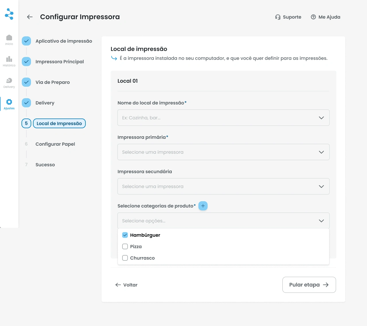Go to the Configurar Papel step
The width and height of the screenshot is (367, 326).
pyautogui.click(x=55, y=144)
